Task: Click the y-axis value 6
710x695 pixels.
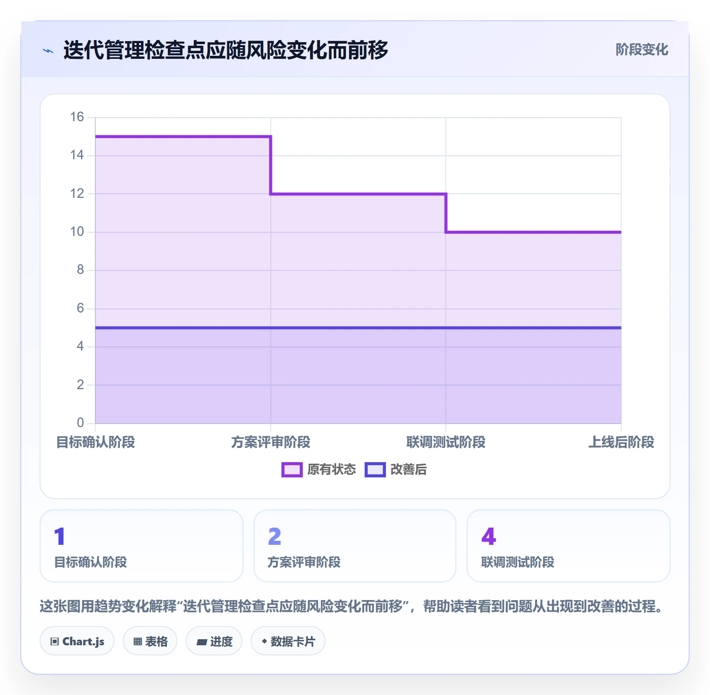Action: click(x=81, y=308)
